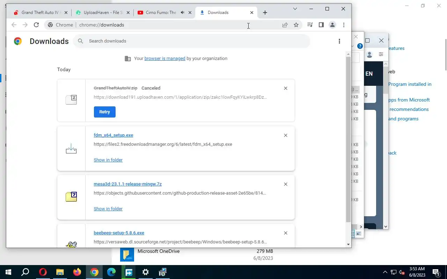
Task: Click the muted volume tray icon
Action: point(402,272)
